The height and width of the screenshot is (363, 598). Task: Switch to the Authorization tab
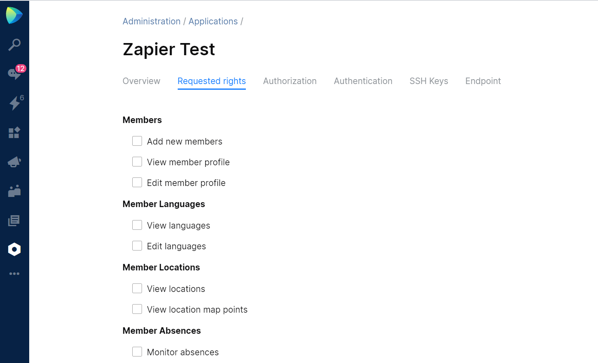click(x=290, y=81)
